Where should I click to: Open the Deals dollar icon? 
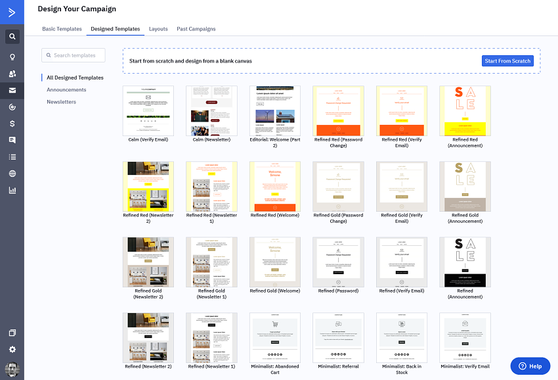click(12, 124)
